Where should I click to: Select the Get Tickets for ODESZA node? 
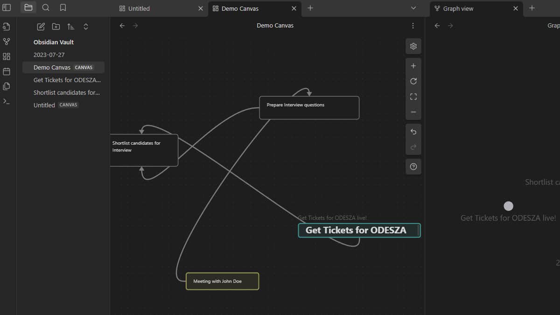click(359, 230)
